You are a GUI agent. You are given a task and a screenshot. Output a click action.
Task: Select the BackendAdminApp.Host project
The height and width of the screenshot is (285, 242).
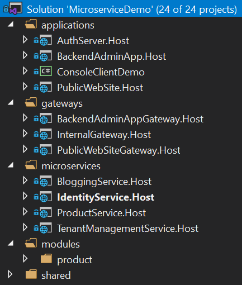pyautogui.click(x=111, y=56)
